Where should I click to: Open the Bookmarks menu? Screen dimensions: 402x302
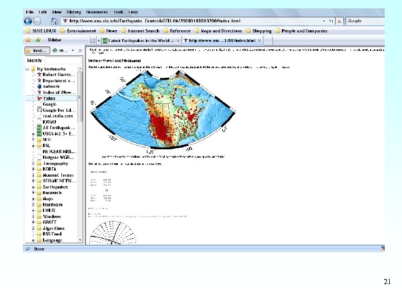(x=96, y=12)
